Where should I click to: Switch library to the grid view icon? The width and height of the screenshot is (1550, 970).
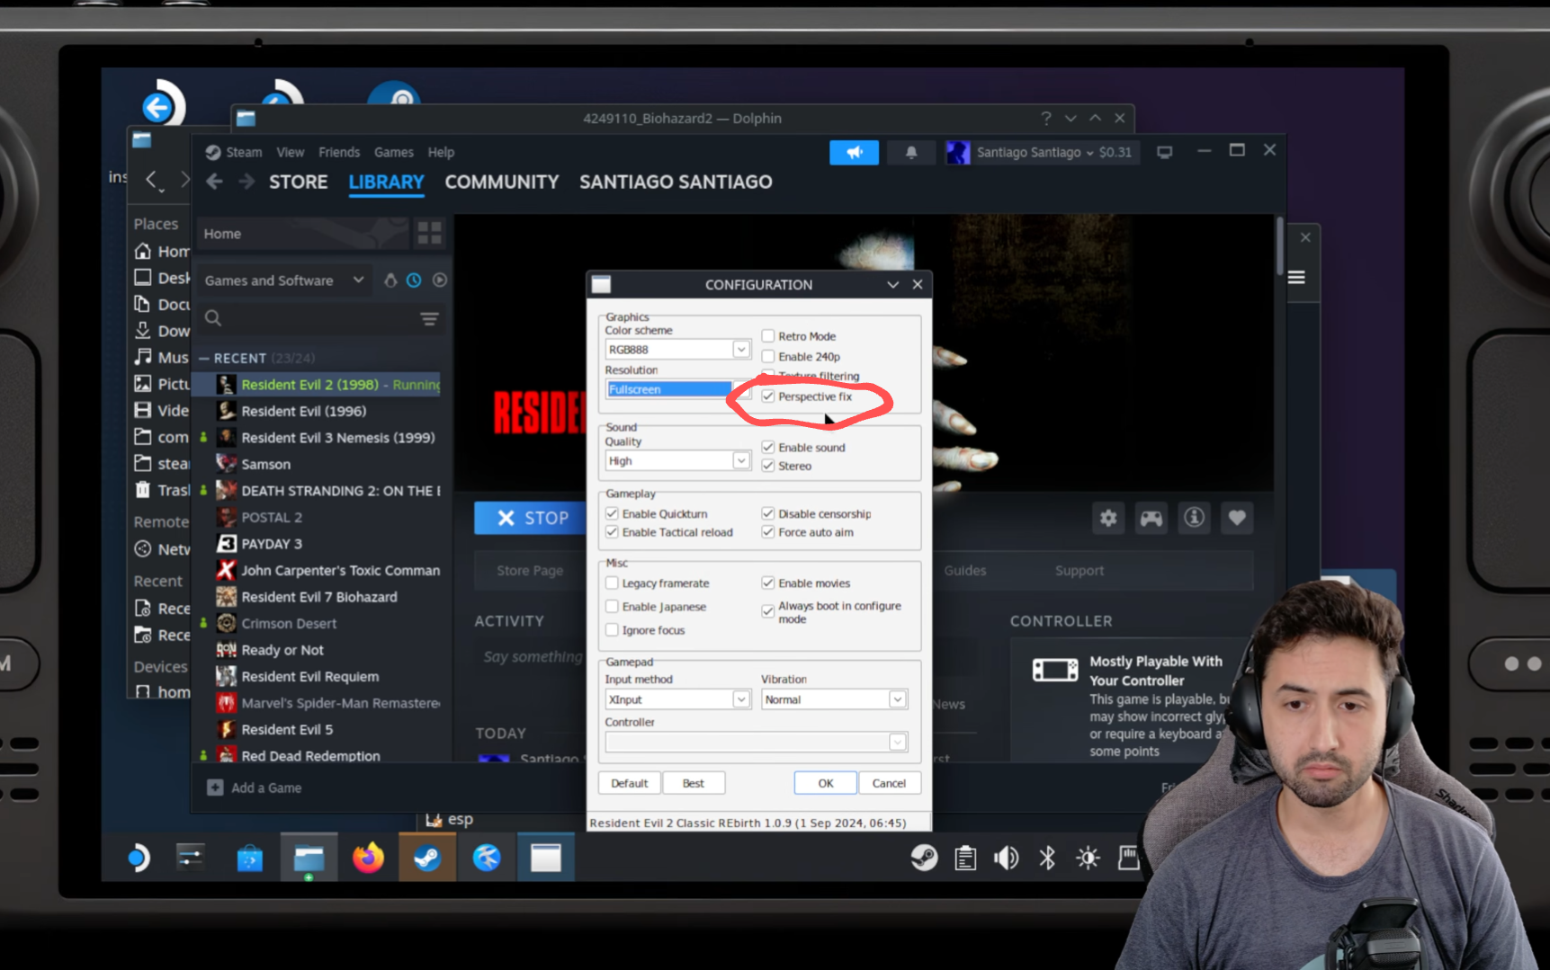(x=430, y=234)
